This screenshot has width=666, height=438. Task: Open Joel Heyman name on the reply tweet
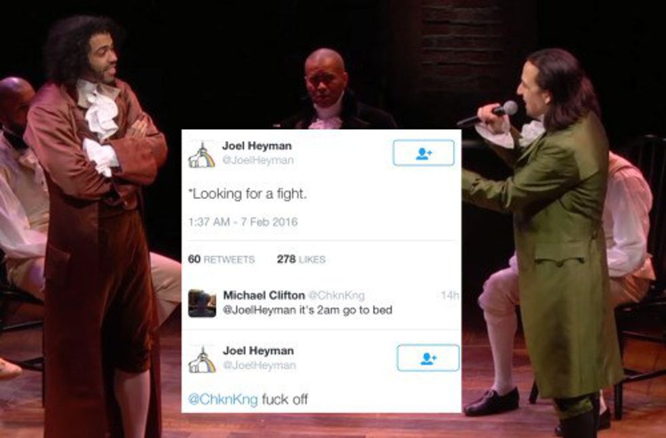pos(258,351)
